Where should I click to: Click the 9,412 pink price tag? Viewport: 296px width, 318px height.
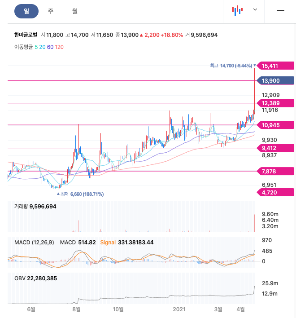pyautogui.click(x=275, y=148)
